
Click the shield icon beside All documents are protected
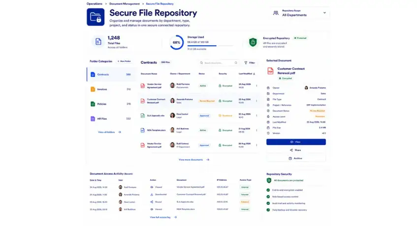coord(269,180)
